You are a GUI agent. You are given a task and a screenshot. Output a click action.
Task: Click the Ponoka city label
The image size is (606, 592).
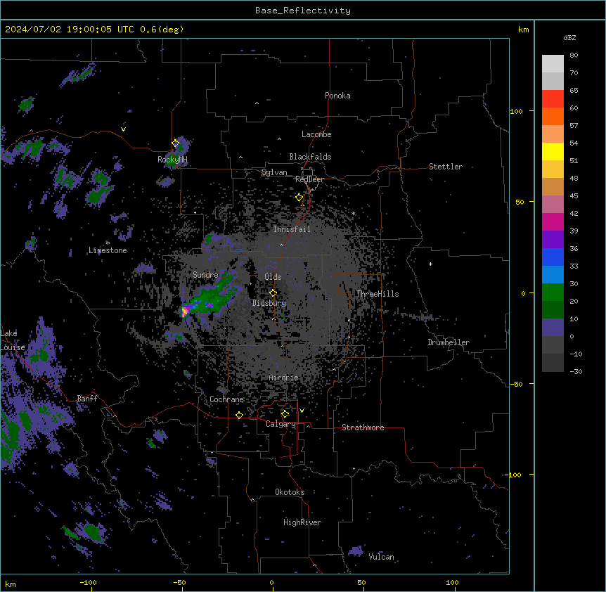(337, 96)
